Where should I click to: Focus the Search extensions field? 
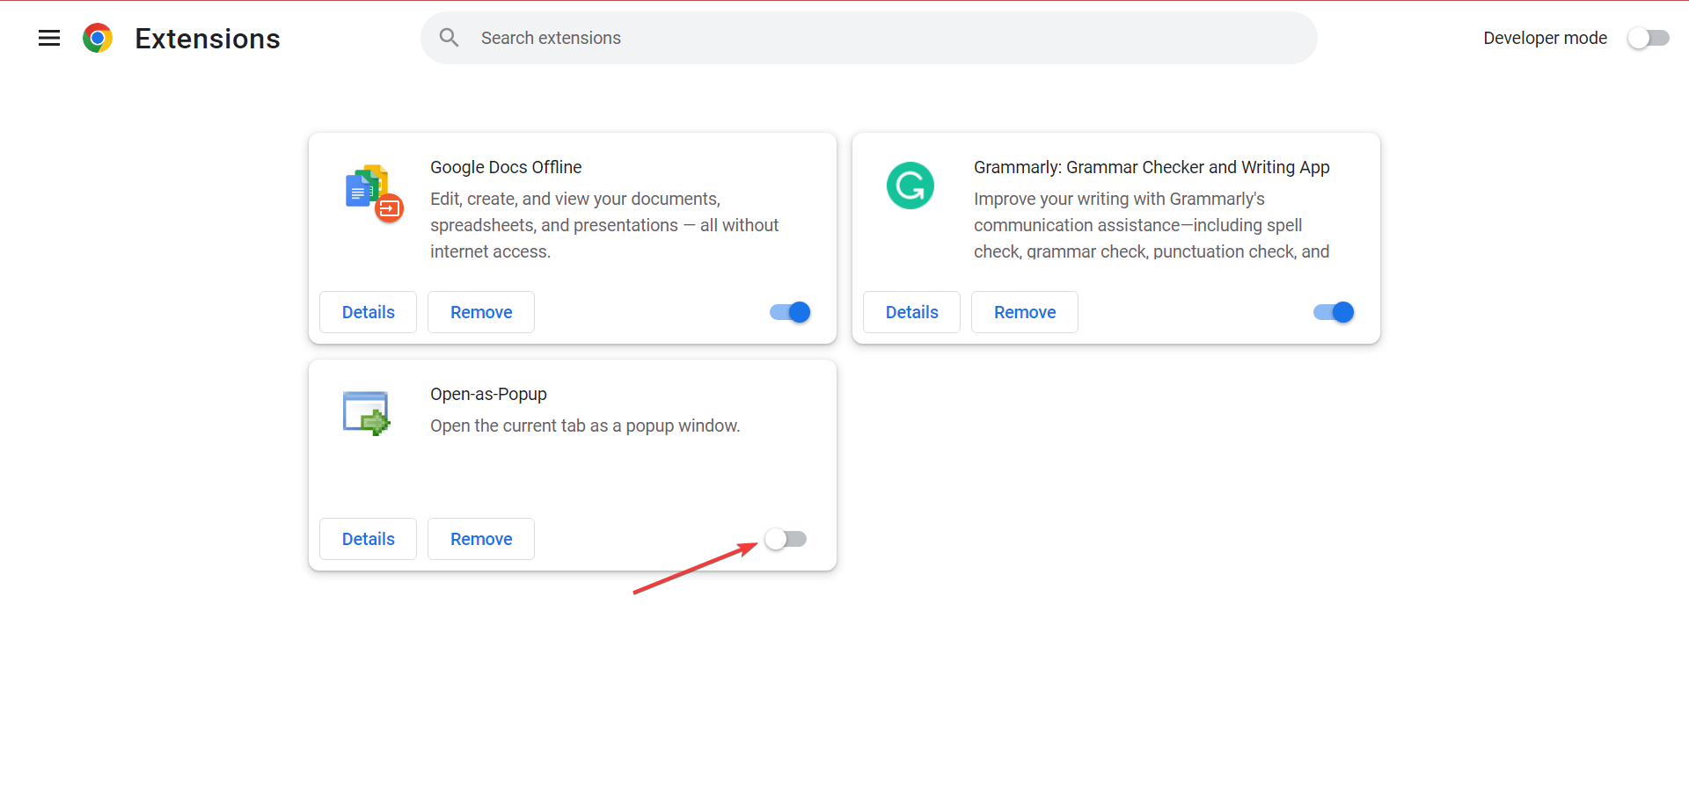pyautogui.click(x=869, y=38)
